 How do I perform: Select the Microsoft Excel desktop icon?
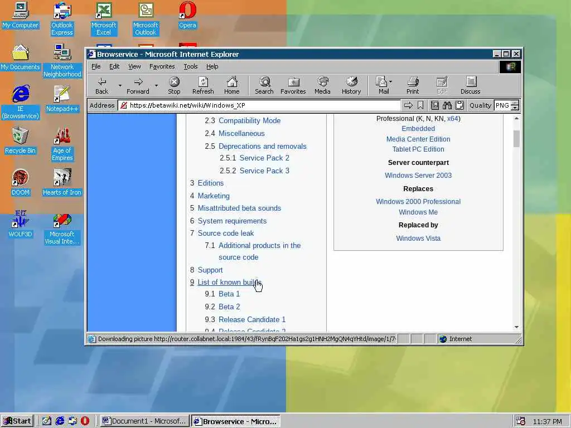pyautogui.click(x=104, y=19)
